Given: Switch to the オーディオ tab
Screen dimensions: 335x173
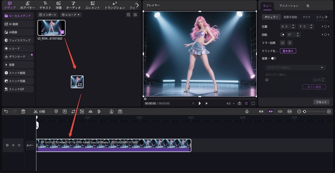Looking at the screenshot, I should (x=73, y=5).
